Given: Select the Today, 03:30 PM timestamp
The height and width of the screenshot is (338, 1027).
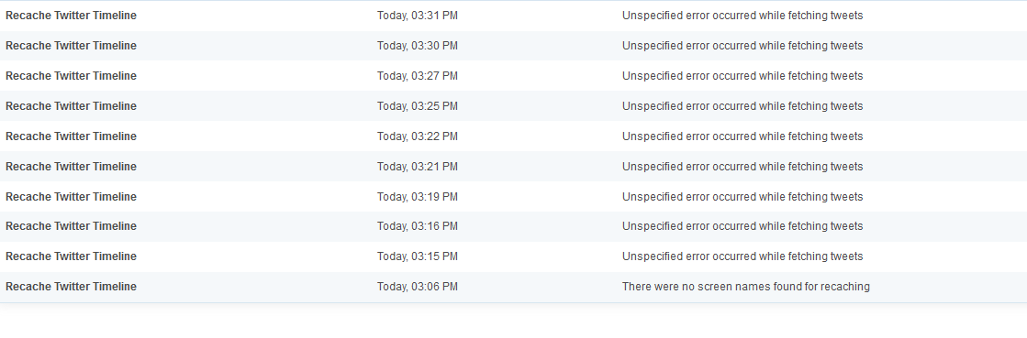Looking at the screenshot, I should point(418,46).
